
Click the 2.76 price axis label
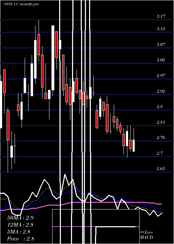tap(161, 138)
